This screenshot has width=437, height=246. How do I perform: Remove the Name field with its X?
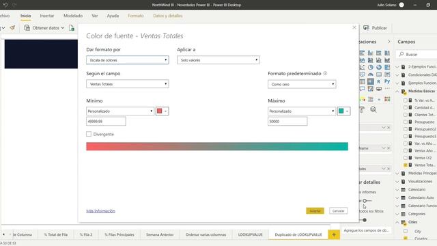tap(389, 148)
